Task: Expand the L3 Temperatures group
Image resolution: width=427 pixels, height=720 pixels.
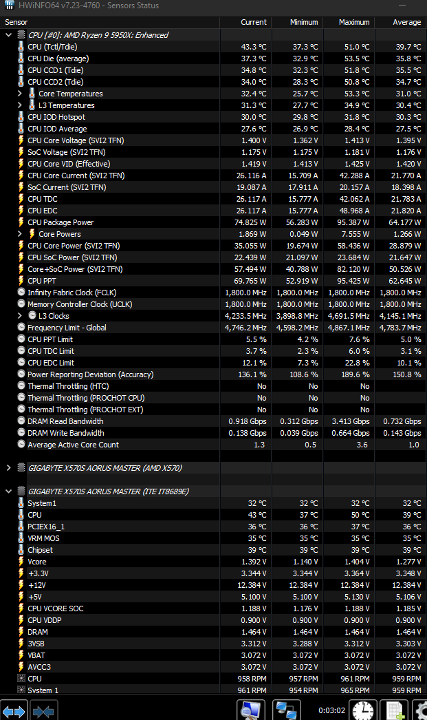Action: coord(20,105)
